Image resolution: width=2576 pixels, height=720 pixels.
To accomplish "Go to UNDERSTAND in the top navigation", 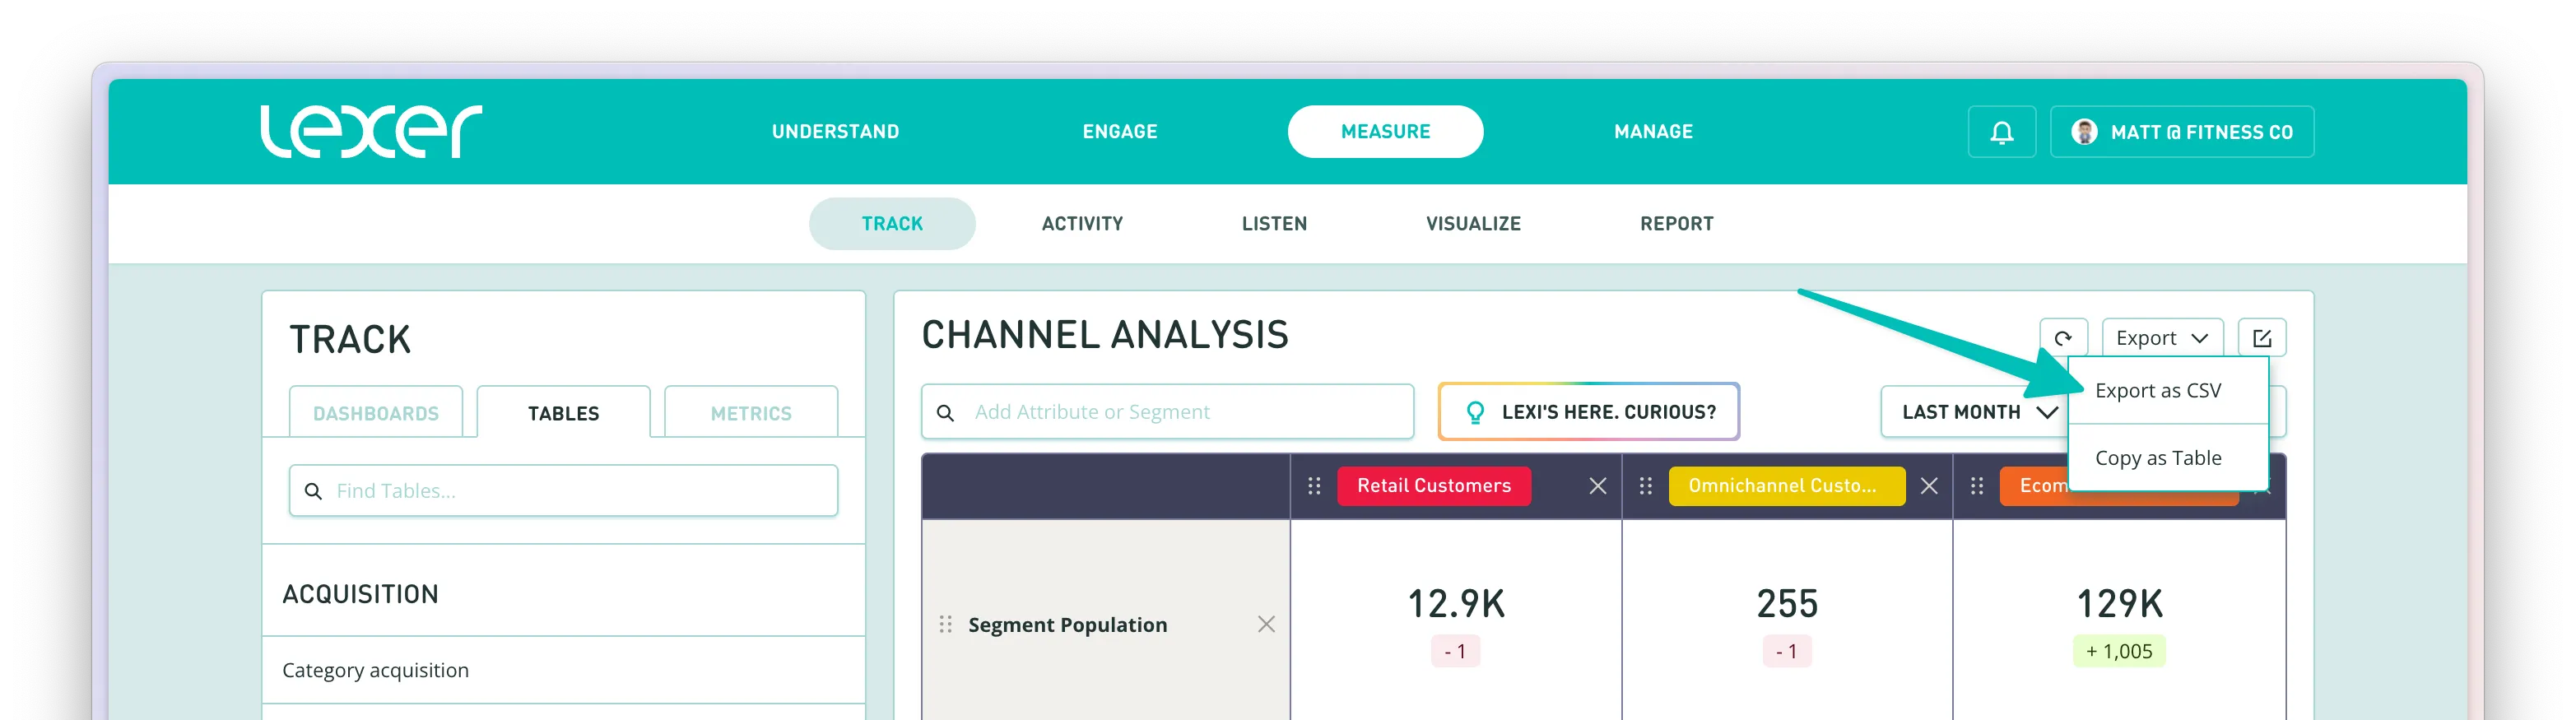I will [835, 132].
